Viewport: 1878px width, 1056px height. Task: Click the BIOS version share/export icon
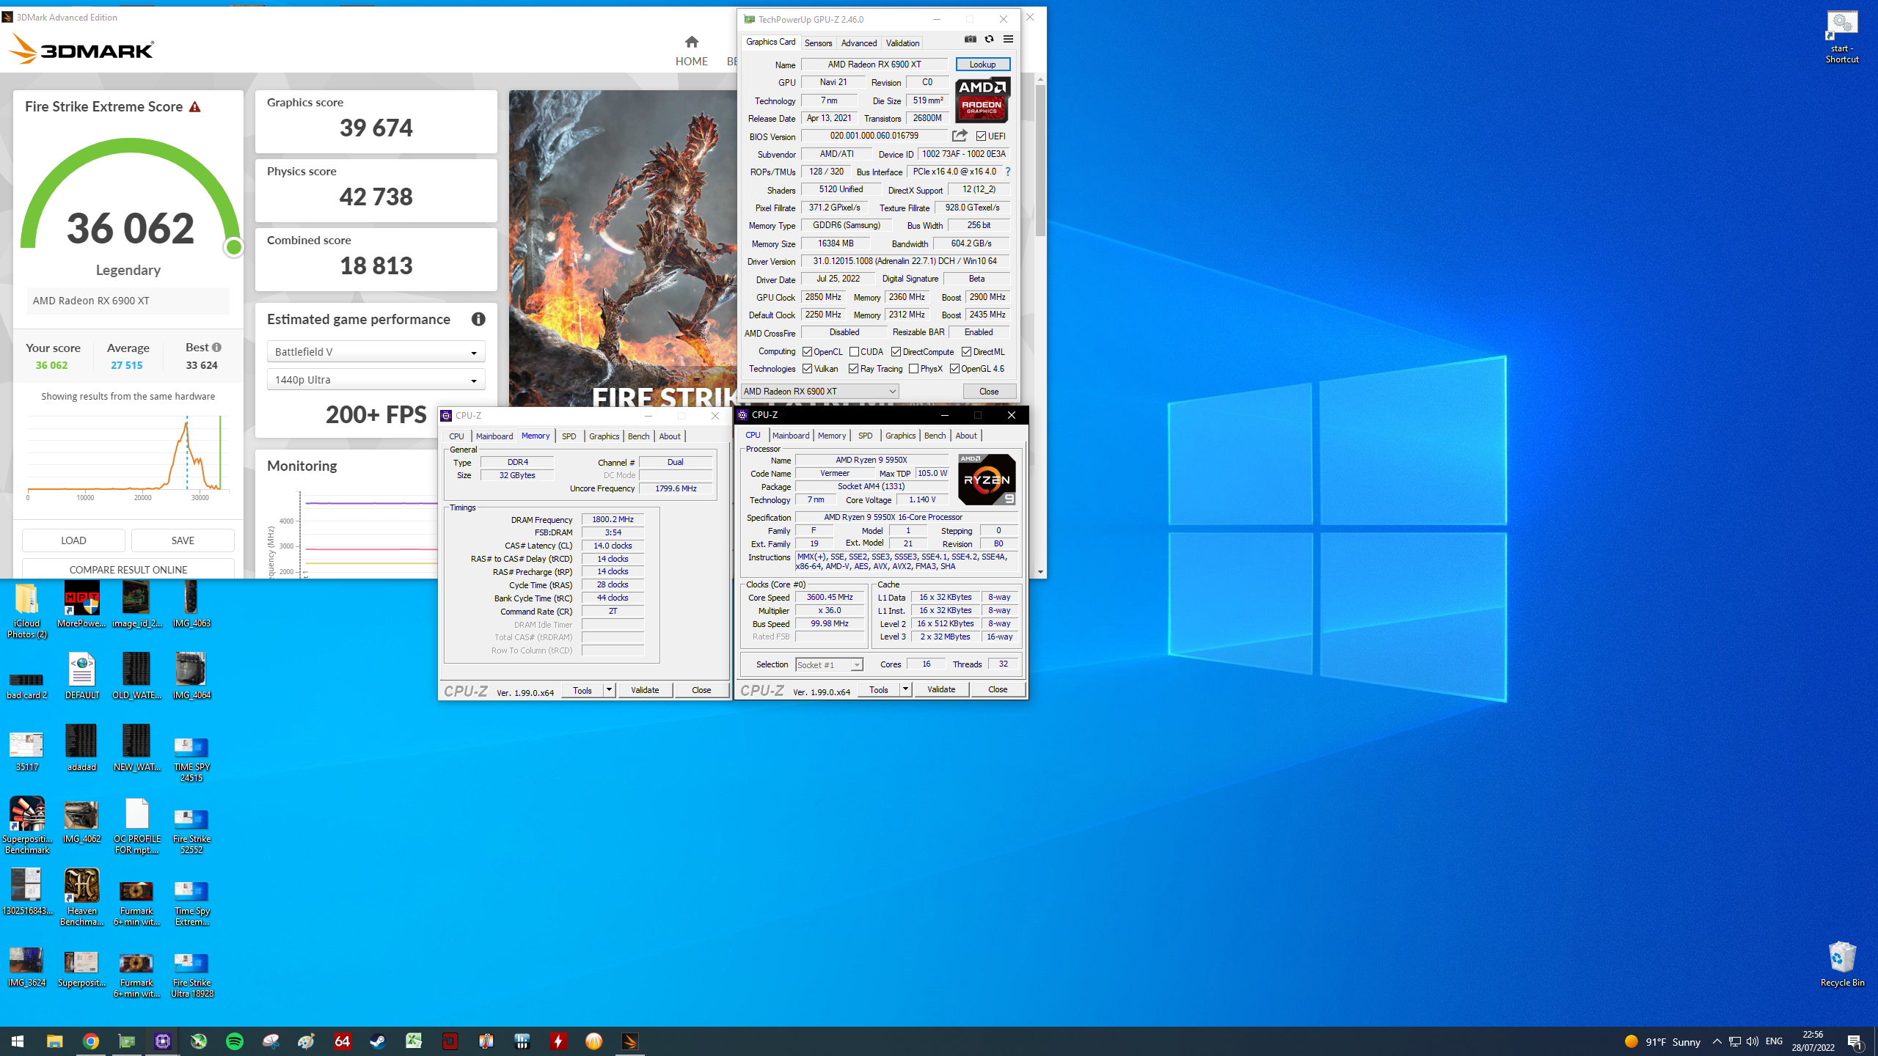pyautogui.click(x=960, y=136)
